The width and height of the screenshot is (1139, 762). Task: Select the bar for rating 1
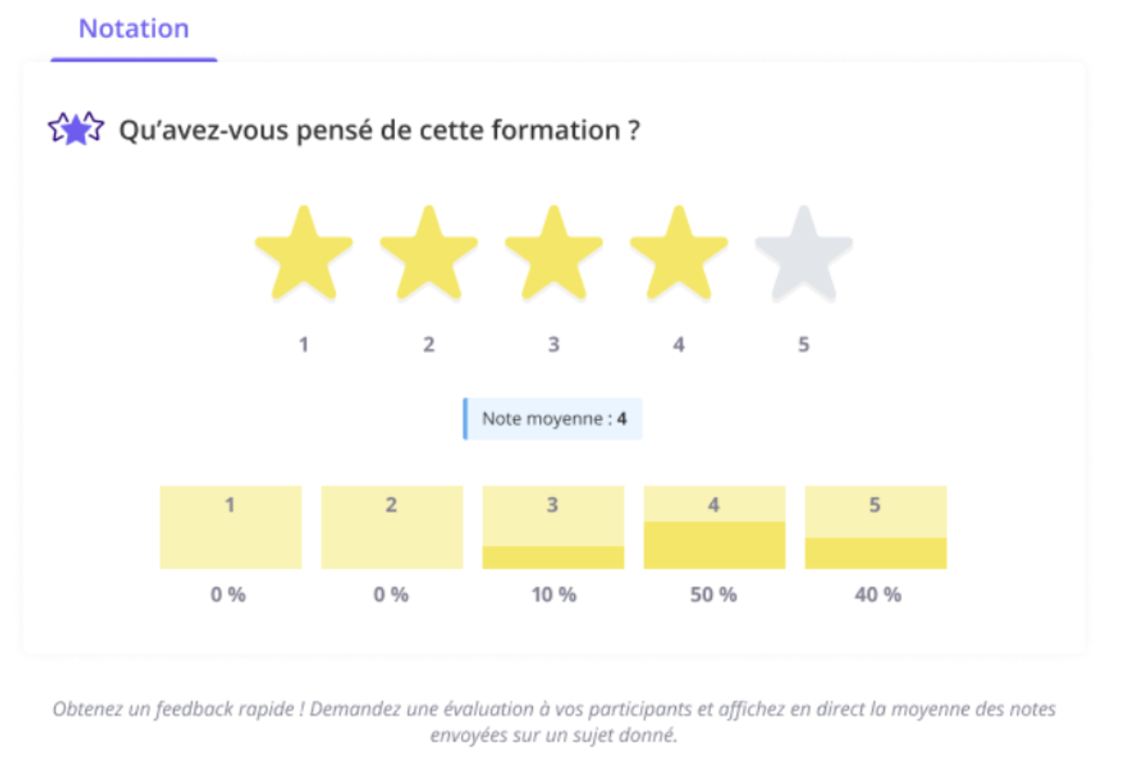[x=231, y=528]
